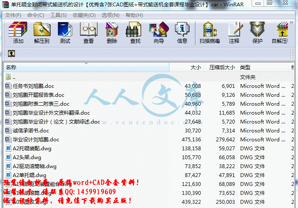Sort by Size (大小) column header
The height and width of the screenshot is (208, 298).
(186, 67)
